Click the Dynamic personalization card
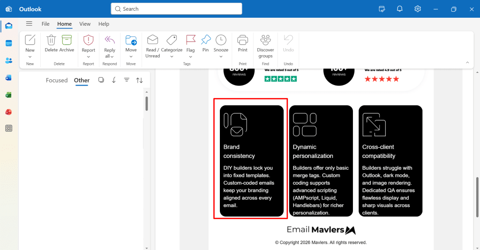The height and width of the screenshot is (250, 480). (x=321, y=161)
